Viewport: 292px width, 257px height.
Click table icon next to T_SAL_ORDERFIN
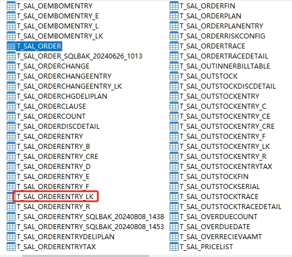174,6
